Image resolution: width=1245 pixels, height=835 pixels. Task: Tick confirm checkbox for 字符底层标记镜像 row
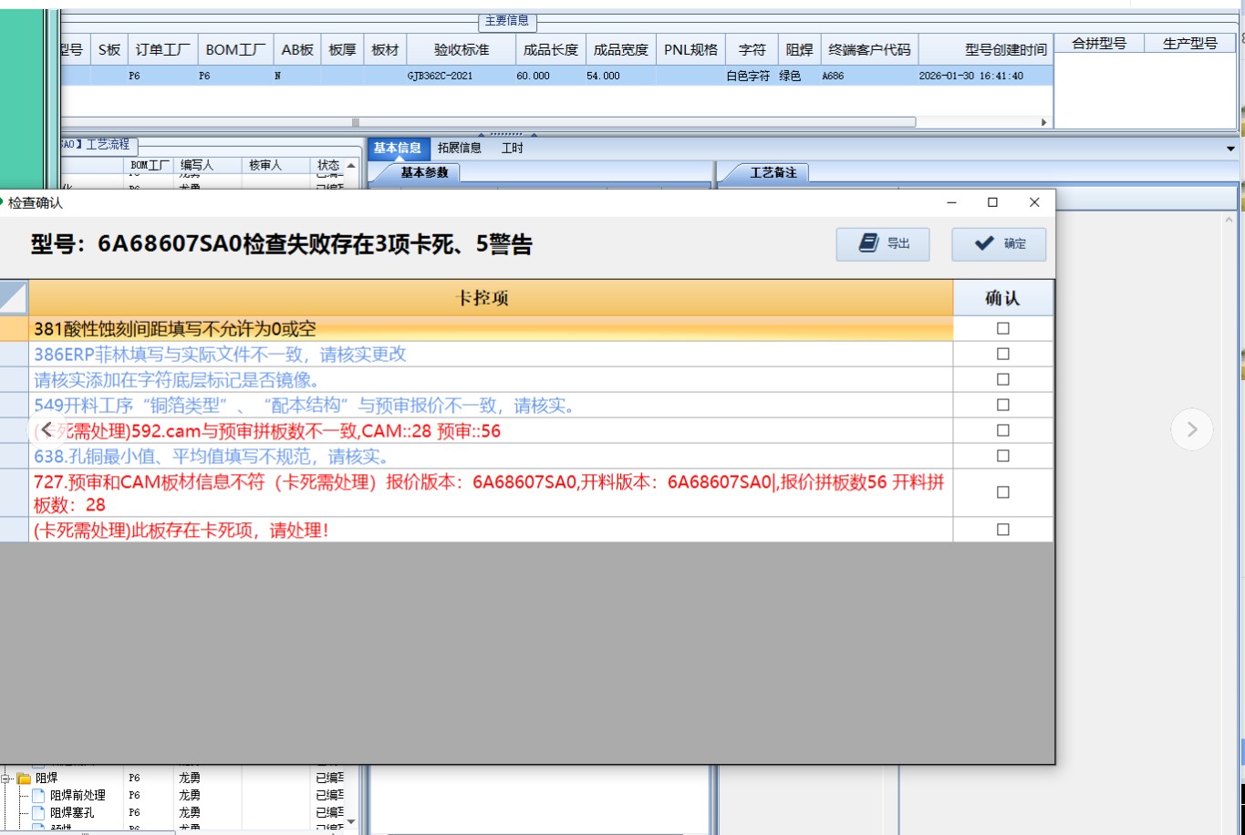click(1003, 379)
